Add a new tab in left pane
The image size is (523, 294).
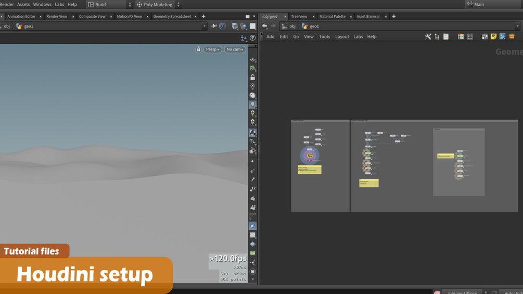(203, 16)
